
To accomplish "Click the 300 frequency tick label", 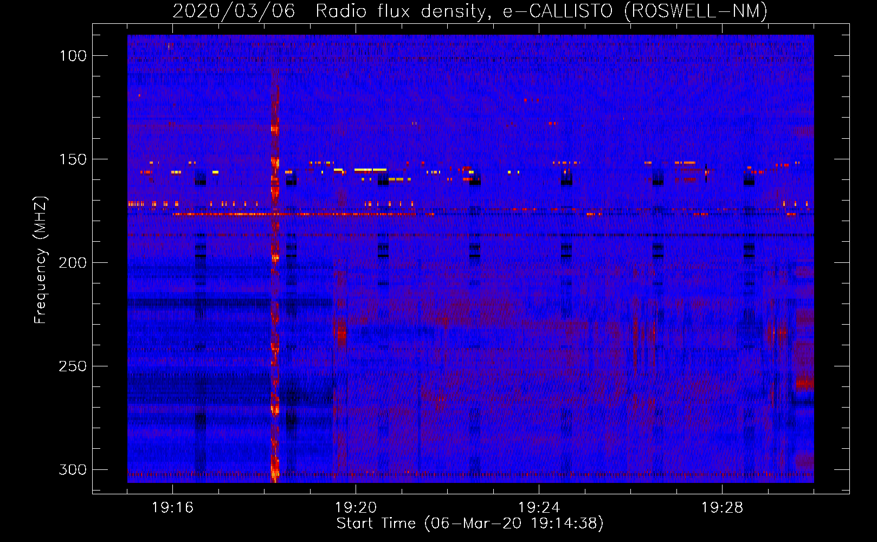I will click(x=73, y=469).
